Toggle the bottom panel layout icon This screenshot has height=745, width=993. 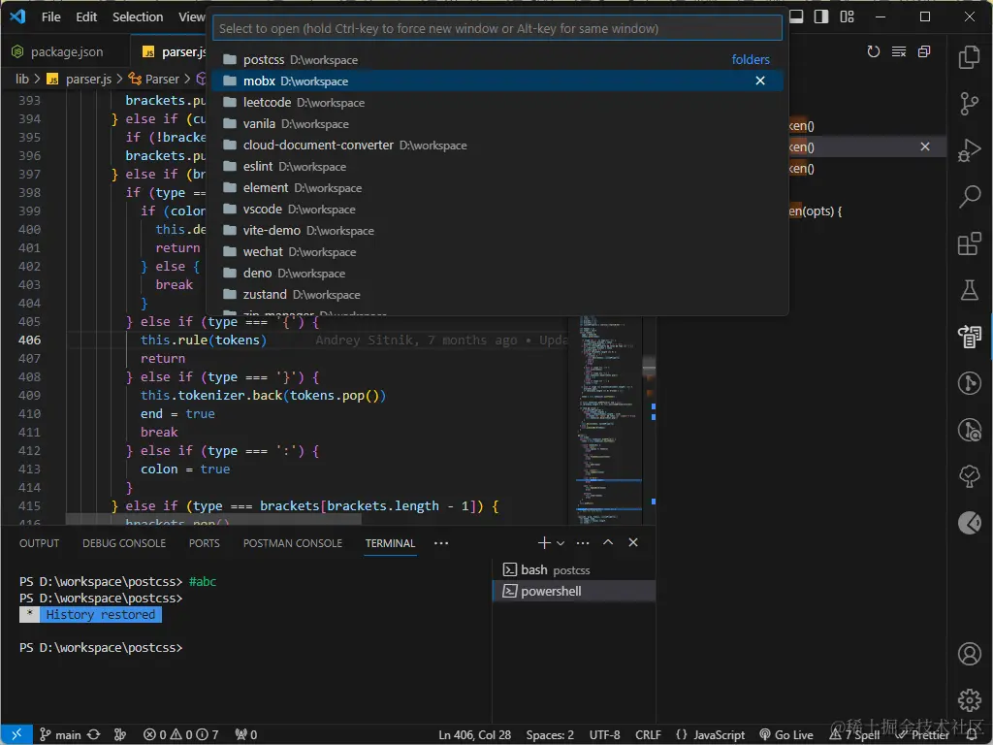[797, 16]
